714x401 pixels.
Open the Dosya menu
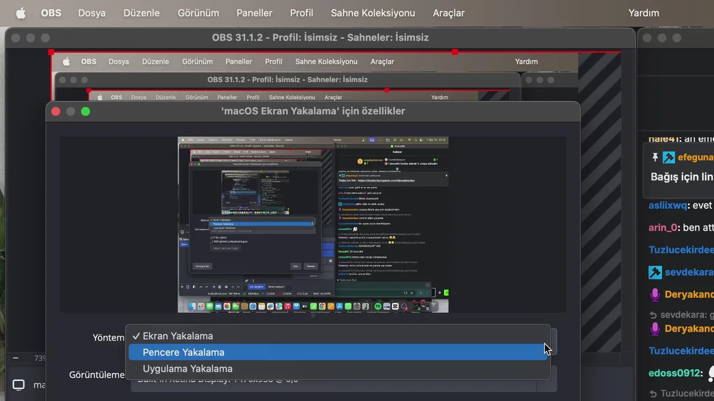(x=91, y=13)
